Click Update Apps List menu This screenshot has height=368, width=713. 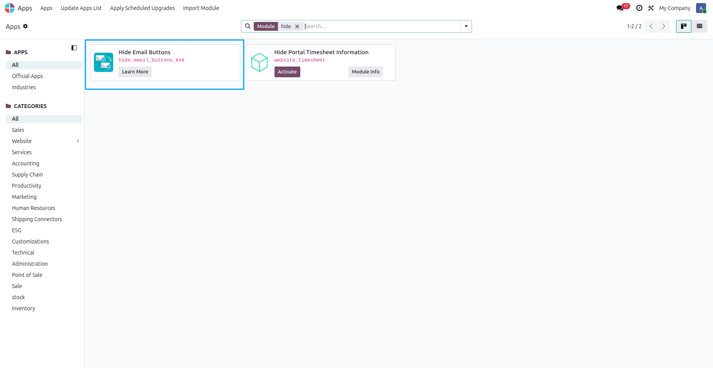pos(81,8)
